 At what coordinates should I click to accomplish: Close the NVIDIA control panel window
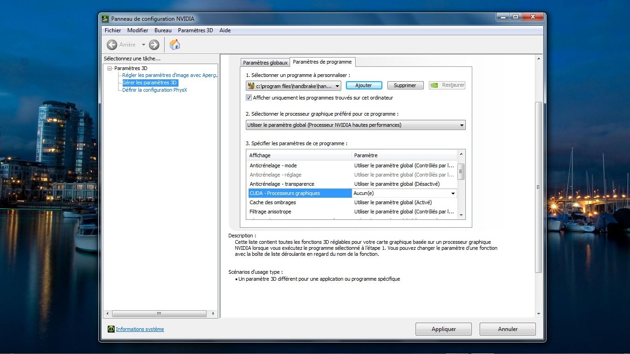click(533, 17)
